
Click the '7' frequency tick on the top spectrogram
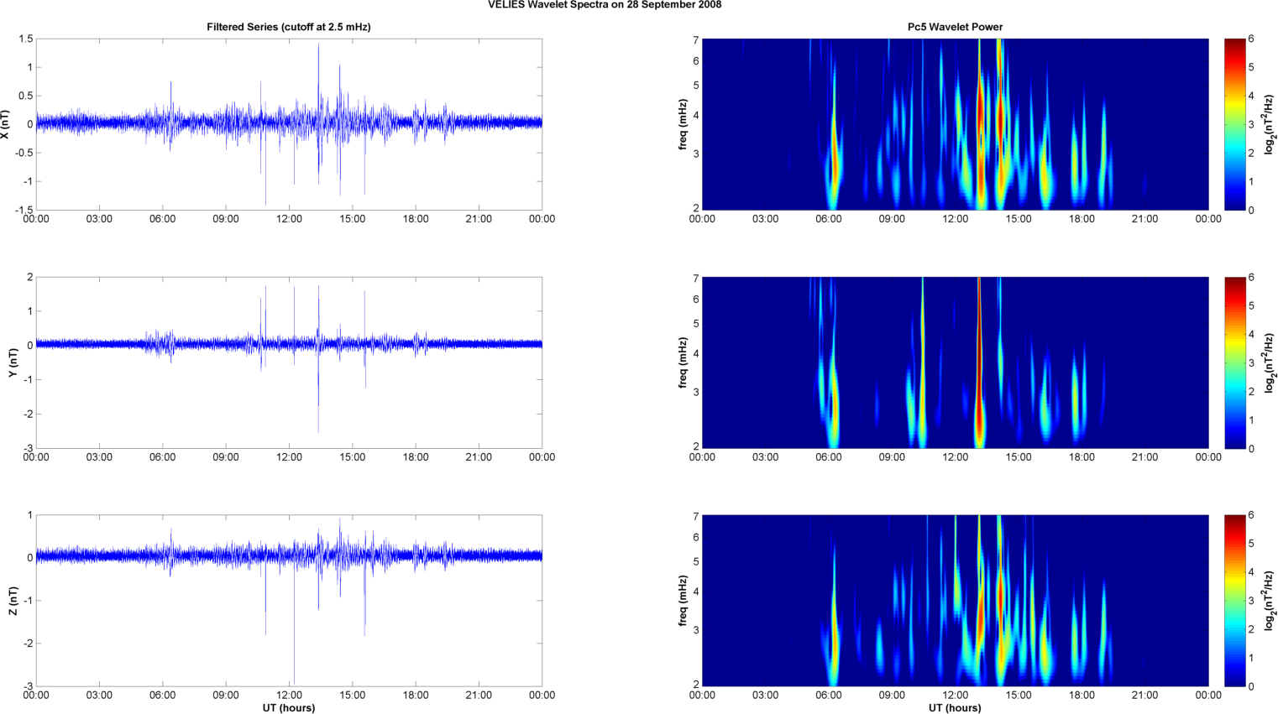696,40
